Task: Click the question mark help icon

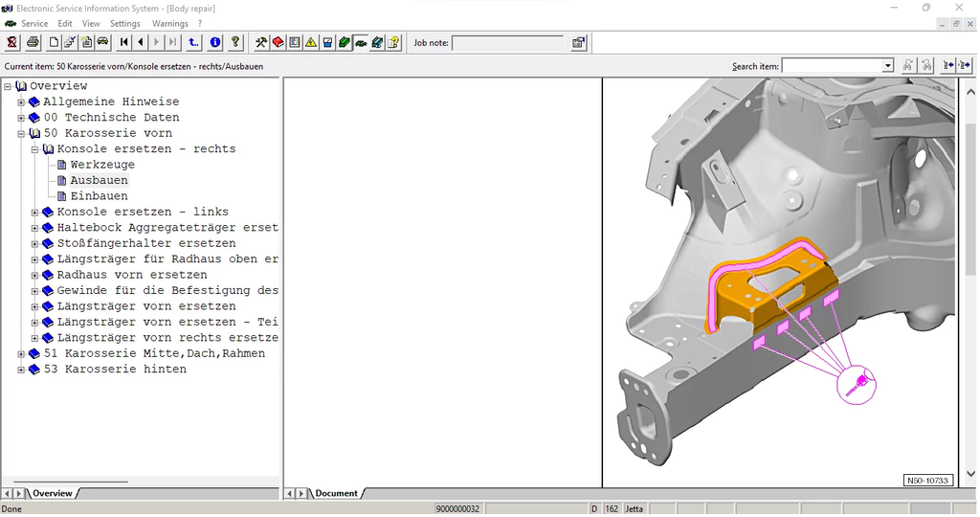Action: click(x=235, y=42)
